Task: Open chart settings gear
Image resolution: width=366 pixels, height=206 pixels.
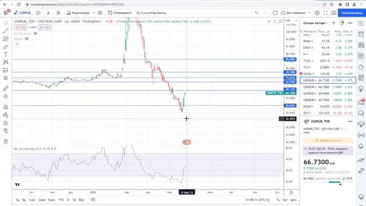Action: (317, 13)
